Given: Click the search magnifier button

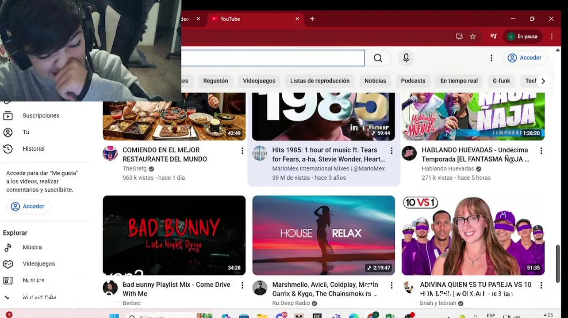Looking at the screenshot, I should [378, 58].
